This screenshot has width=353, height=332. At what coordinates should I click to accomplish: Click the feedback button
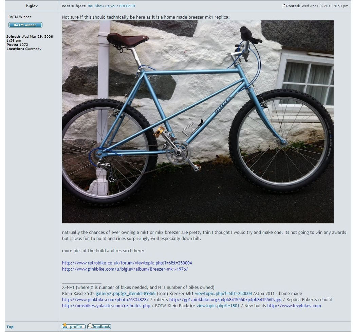pos(99,326)
